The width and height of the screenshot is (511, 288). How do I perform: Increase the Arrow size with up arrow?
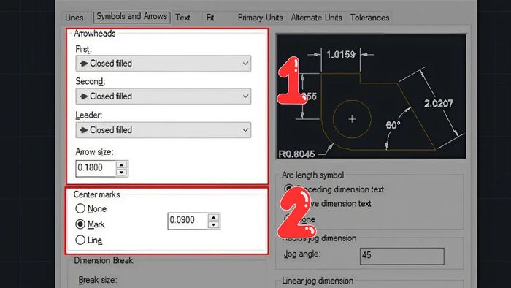(122, 164)
